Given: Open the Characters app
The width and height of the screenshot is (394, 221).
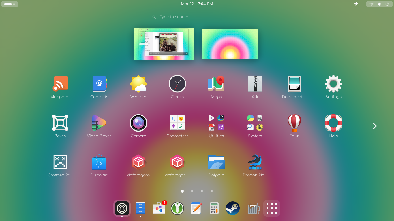Looking at the screenshot, I should (177, 122).
